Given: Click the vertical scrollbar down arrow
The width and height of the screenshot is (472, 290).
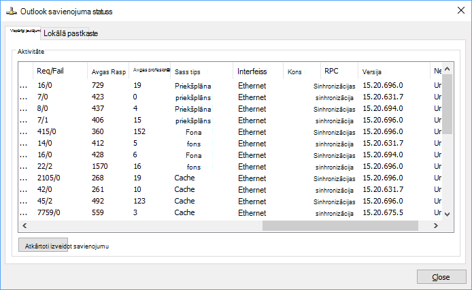Looking at the screenshot, I should [x=447, y=214].
